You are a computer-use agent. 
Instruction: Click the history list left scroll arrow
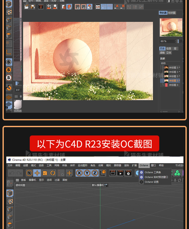[x=161, y=111]
